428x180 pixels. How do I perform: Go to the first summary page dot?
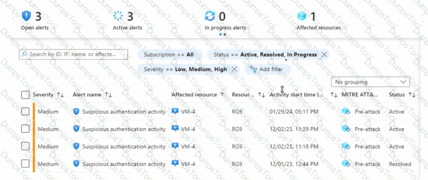[220, 34]
